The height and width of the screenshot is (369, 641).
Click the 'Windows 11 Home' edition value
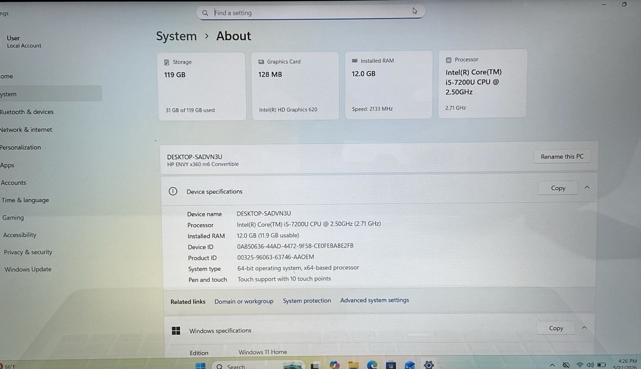pyautogui.click(x=263, y=352)
